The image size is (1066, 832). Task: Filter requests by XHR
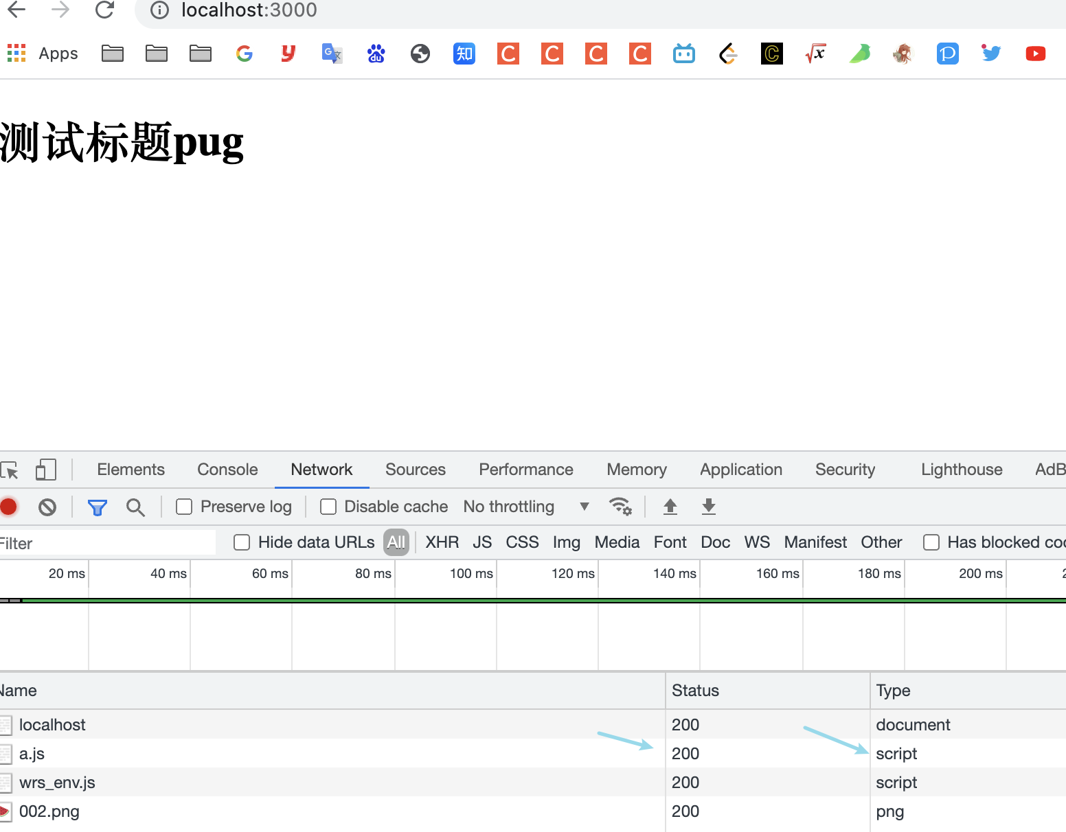pyautogui.click(x=442, y=542)
